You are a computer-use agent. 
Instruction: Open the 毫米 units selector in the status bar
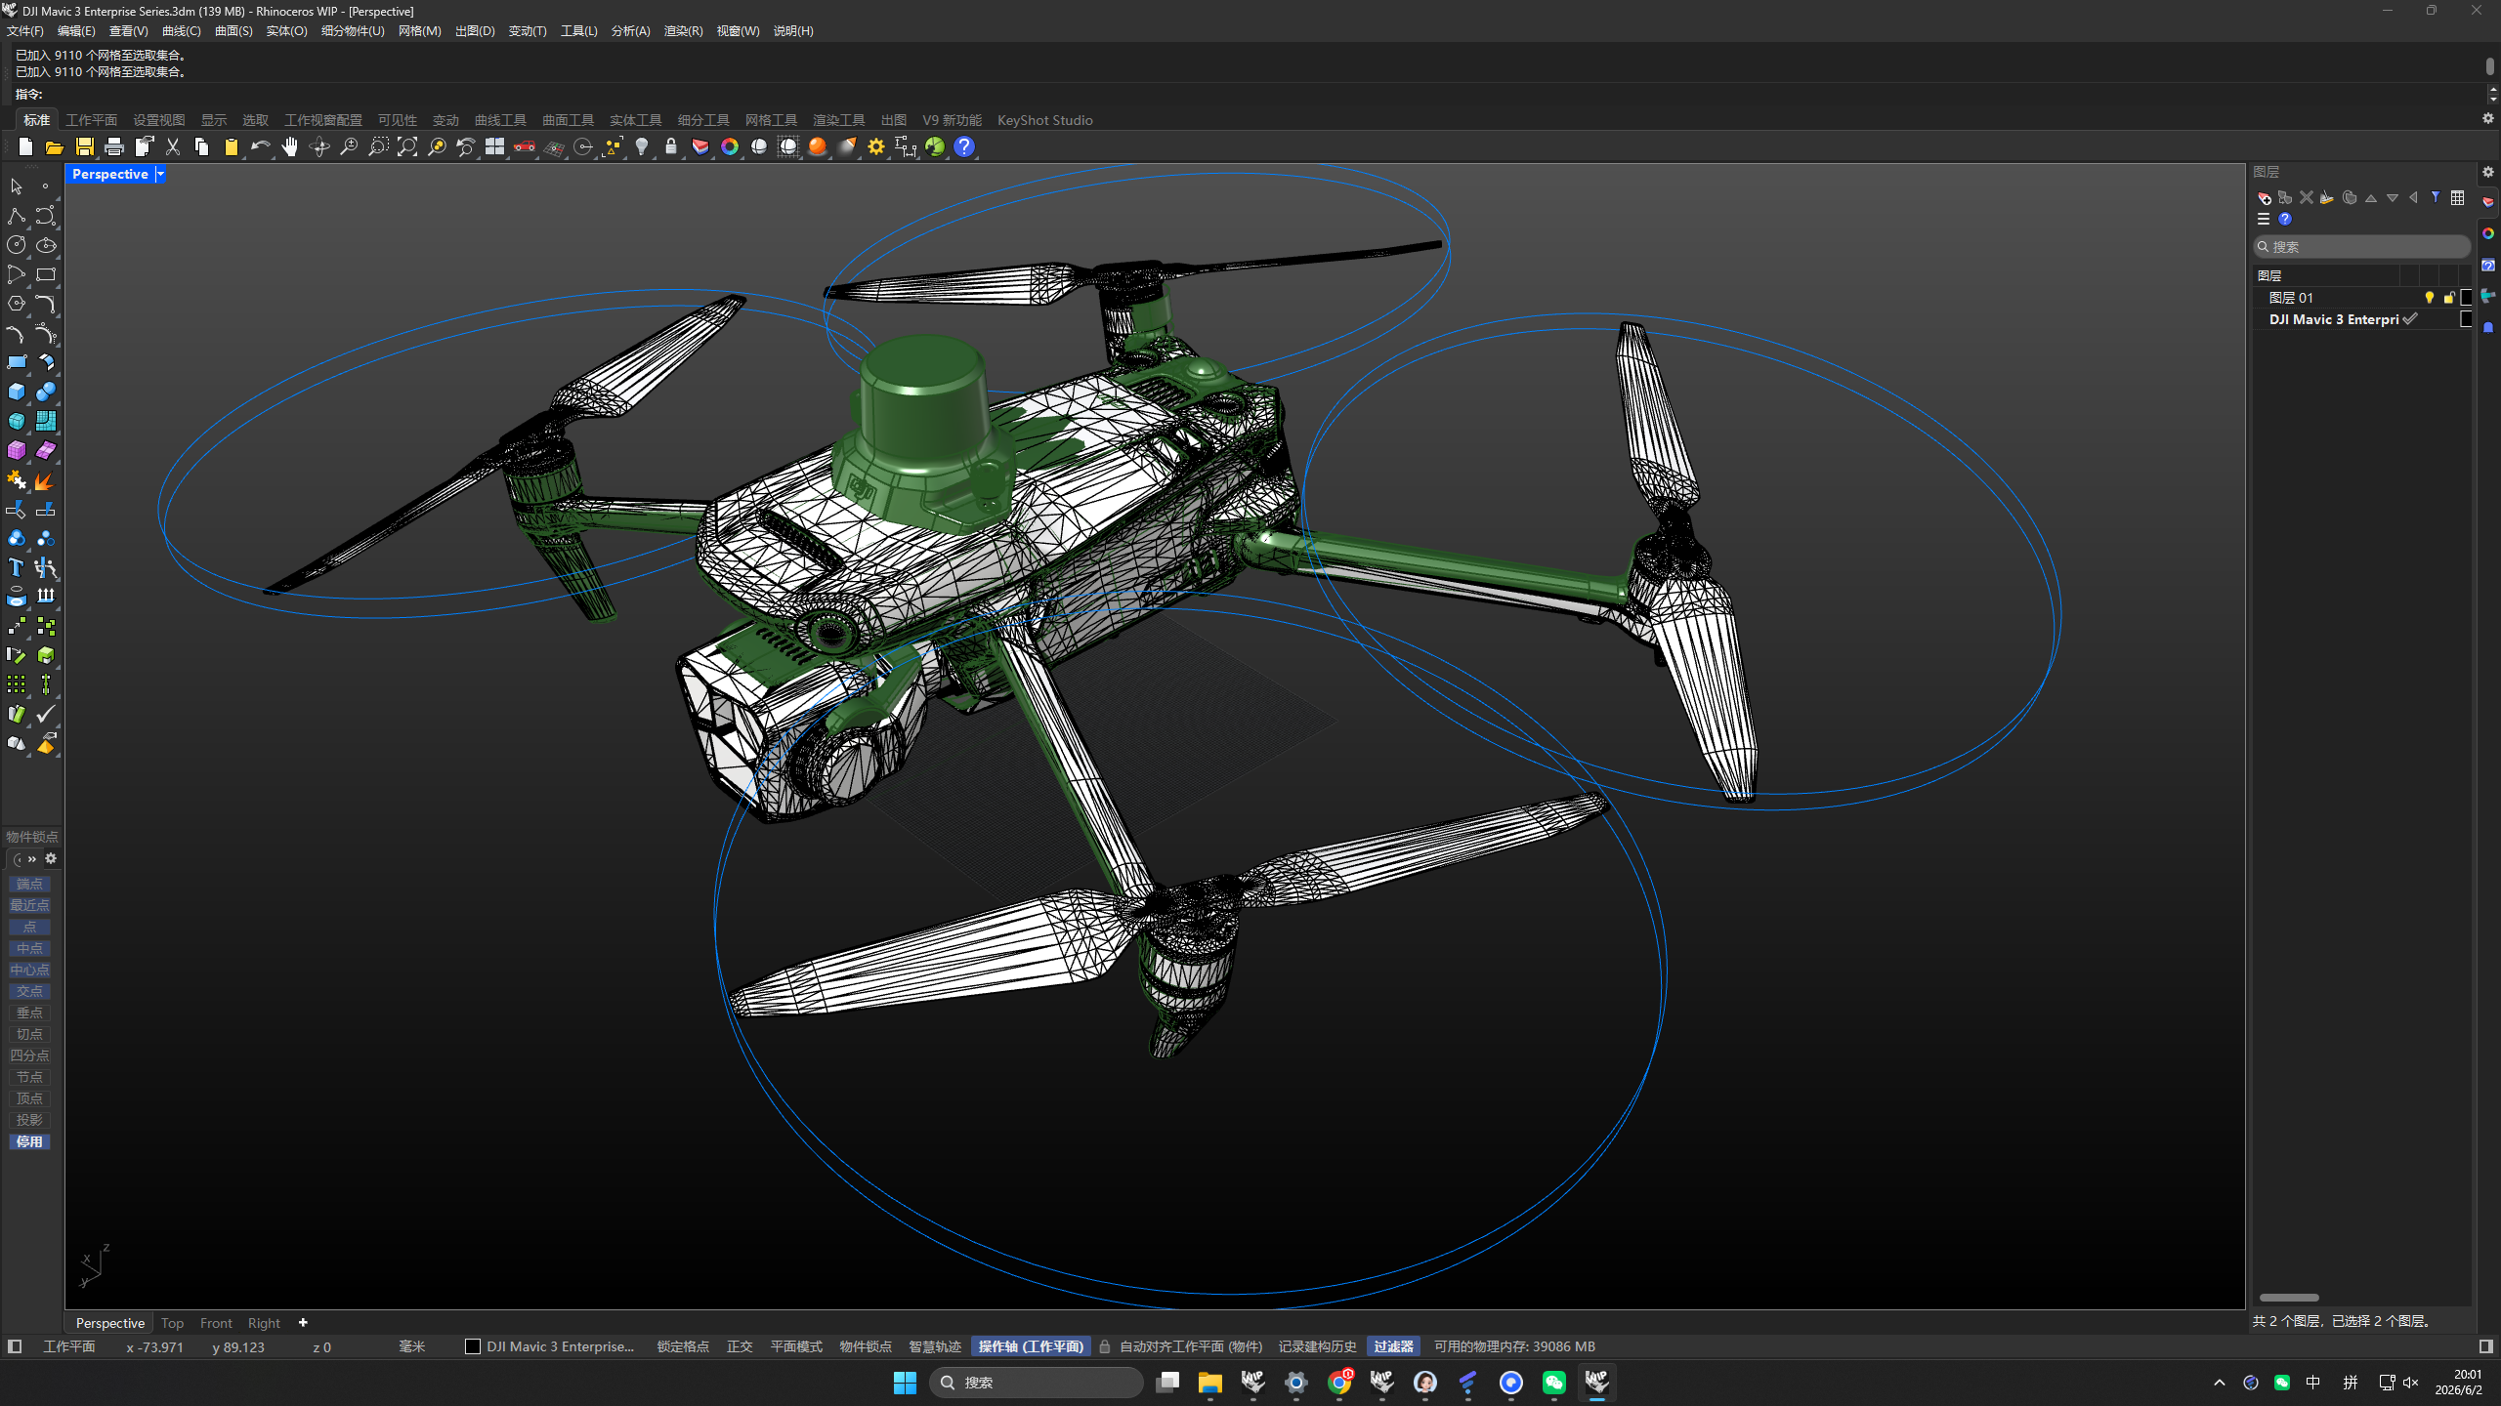412,1346
